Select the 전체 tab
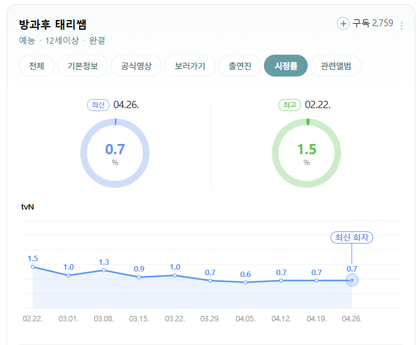The height and width of the screenshot is (345, 419). 36,66
